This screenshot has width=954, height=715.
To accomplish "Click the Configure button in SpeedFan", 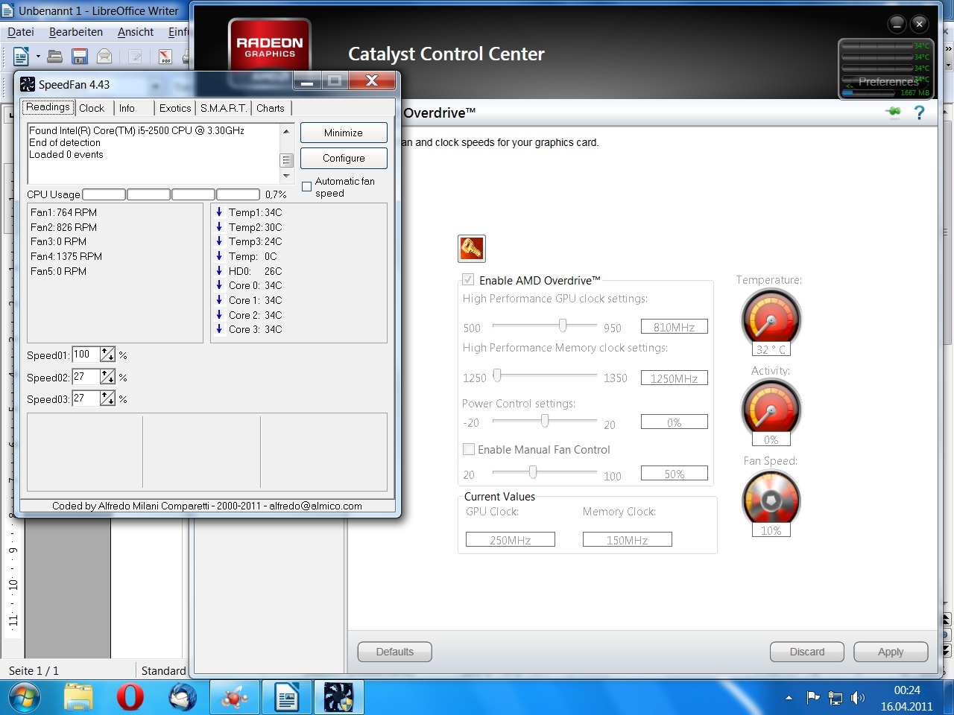I will [x=344, y=158].
